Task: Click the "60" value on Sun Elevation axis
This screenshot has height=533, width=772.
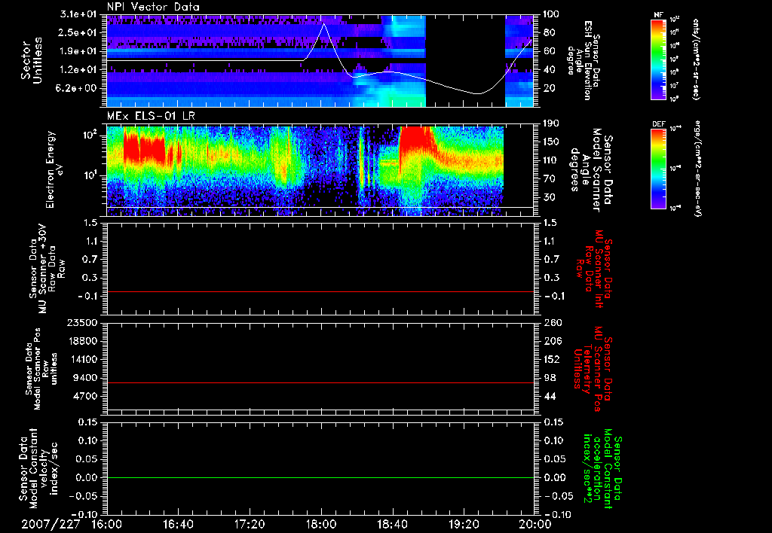Action: coord(549,51)
